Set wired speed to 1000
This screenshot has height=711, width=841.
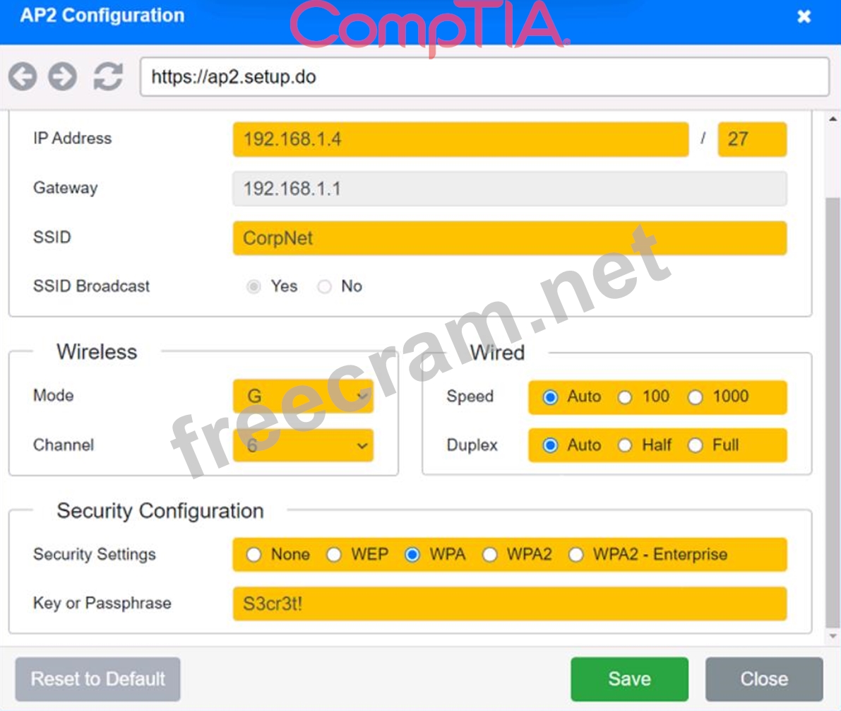[696, 397]
